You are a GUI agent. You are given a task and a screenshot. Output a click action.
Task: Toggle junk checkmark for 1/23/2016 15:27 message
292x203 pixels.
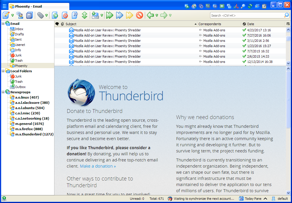tap(244, 46)
